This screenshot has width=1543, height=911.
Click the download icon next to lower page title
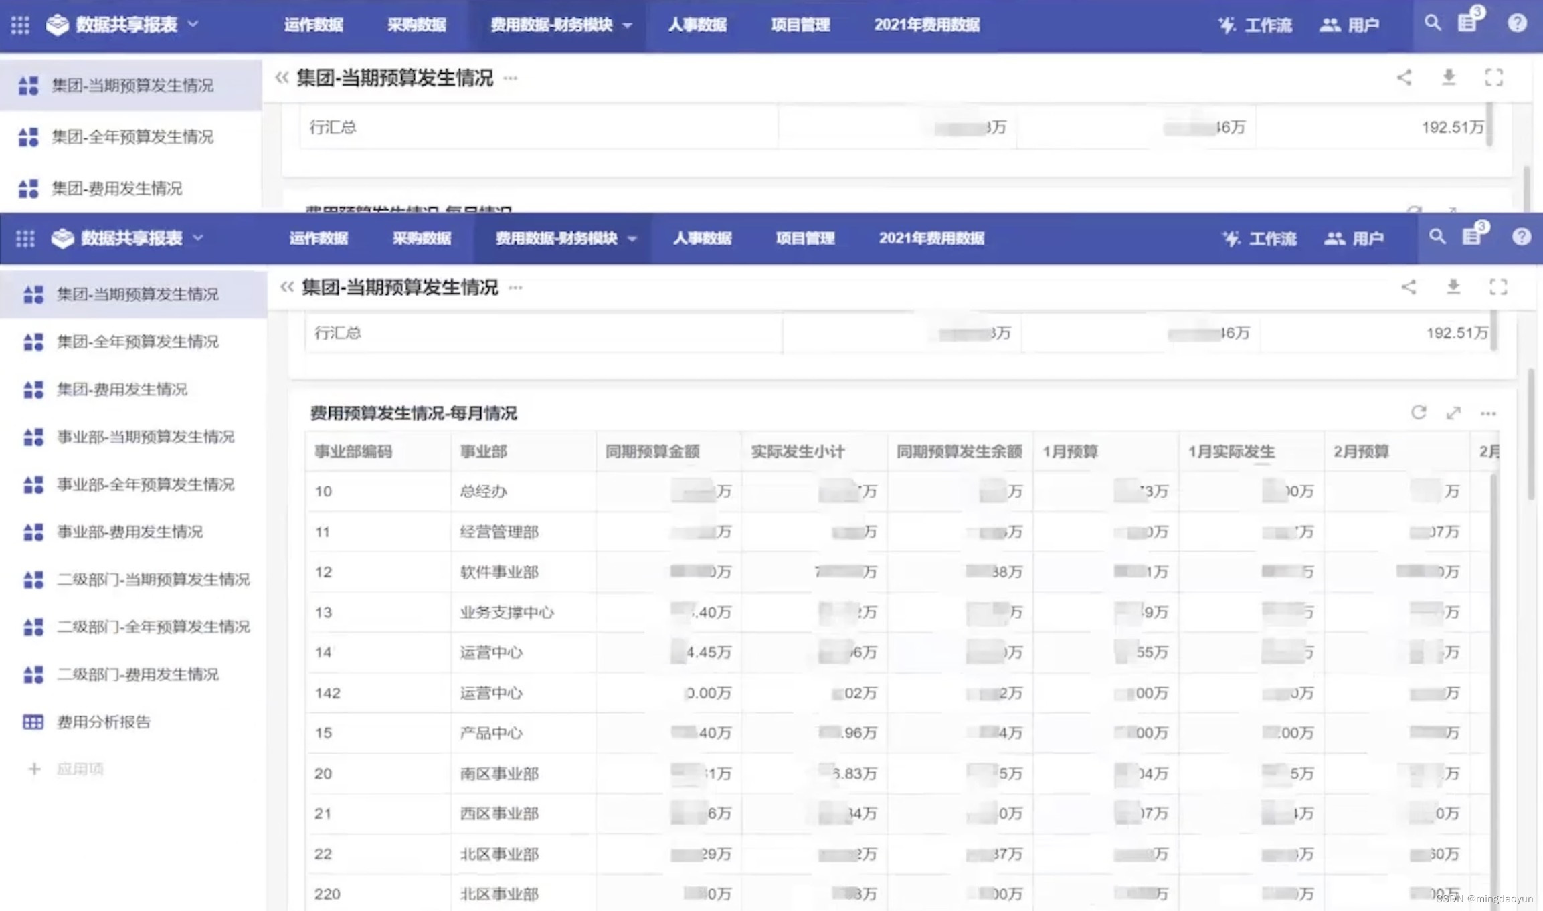click(1453, 287)
